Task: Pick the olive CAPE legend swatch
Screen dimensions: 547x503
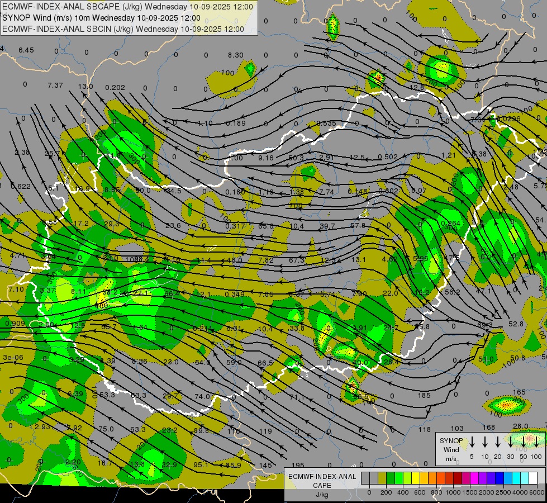Action: click(382, 478)
